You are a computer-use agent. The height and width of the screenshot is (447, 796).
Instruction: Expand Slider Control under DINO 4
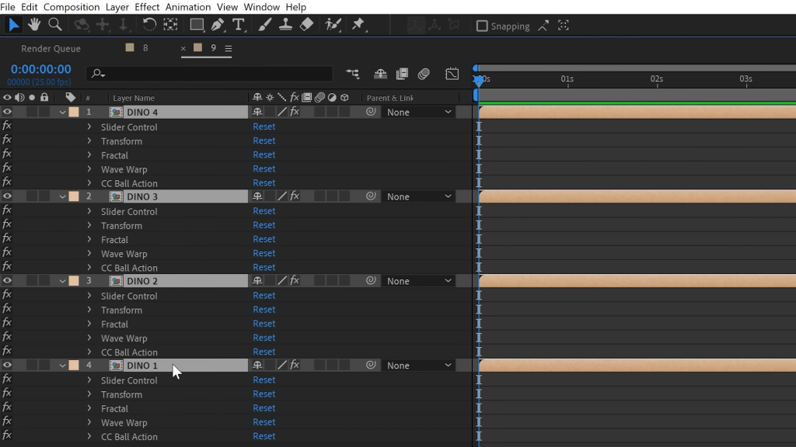(x=89, y=126)
